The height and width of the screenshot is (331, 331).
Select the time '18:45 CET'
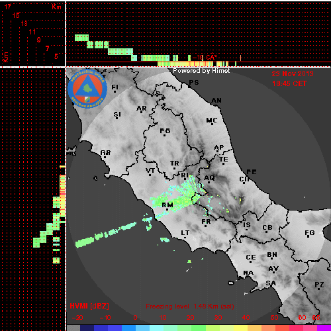289,83
